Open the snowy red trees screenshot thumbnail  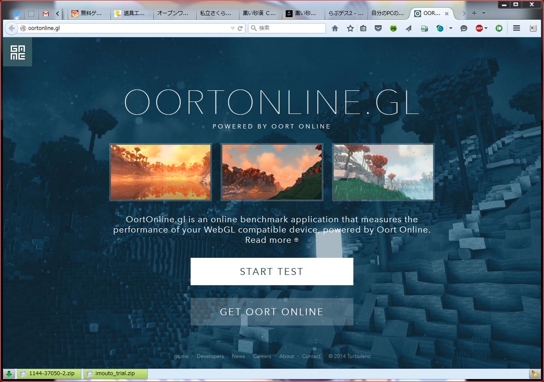[383, 172]
